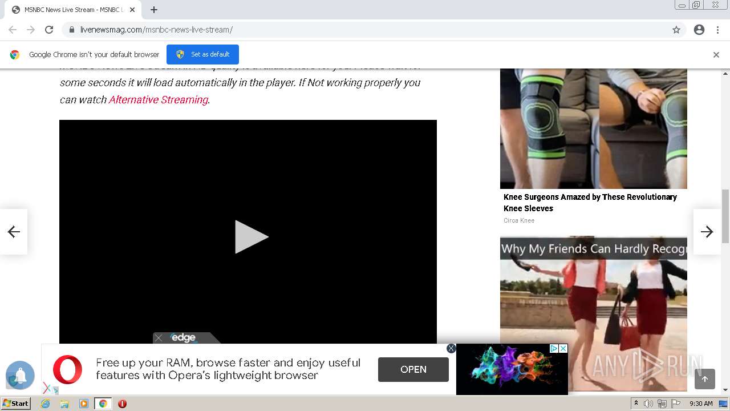The image size is (730, 411).
Task: Close the MSNBC News Live Stream tab
Action: pyautogui.click(x=132, y=10)
